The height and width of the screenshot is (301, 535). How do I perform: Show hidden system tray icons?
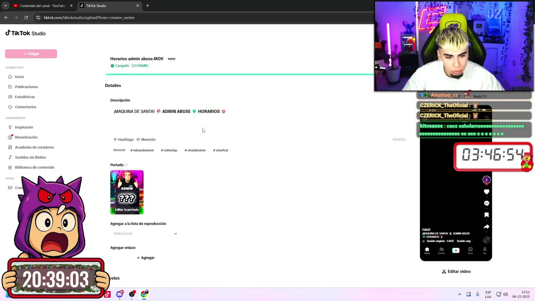tap(460, 294)
